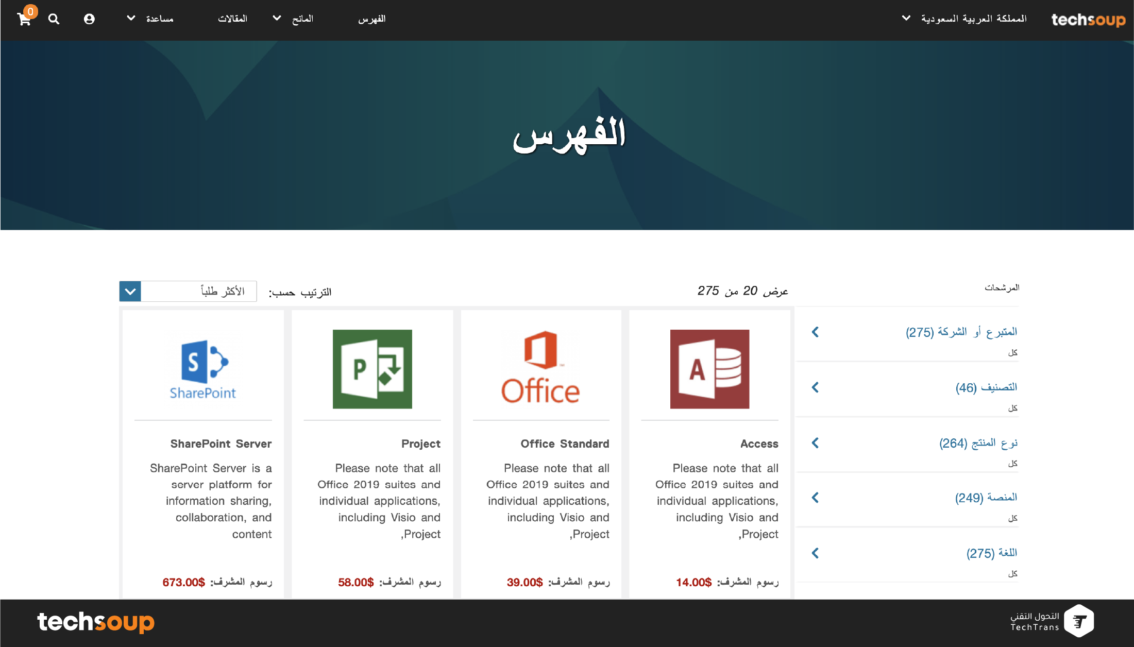Click the المرشحات filters heading

[x=1002, y=287]
